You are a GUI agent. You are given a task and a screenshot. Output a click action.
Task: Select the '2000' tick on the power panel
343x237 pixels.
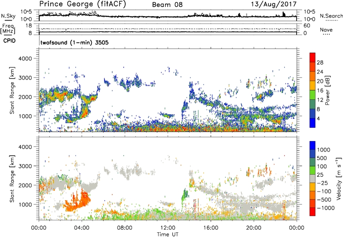(x=25, y=97)
